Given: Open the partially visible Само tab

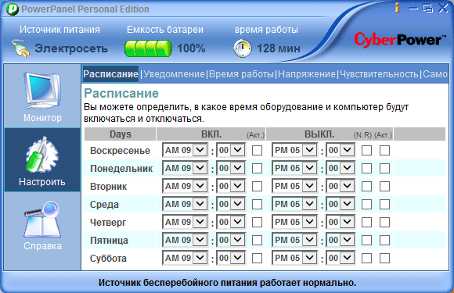Looking at the screenshot, I should pyautogui.click(x=435, y=74).
